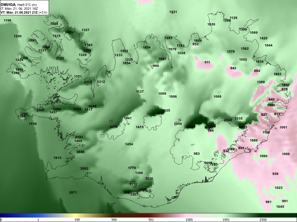Click the map value 1778
Image resolution: width=297 pixels, height=222 pixels.
(132, 168)
